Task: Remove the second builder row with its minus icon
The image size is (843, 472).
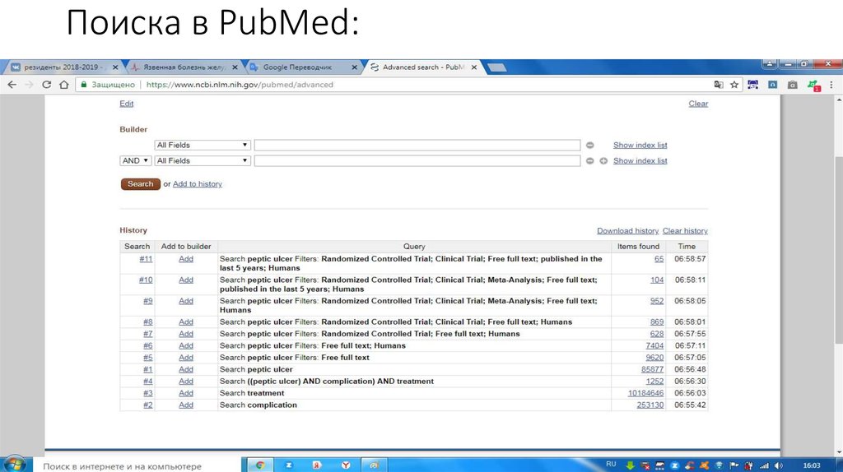Action: [x=589, y=160]
